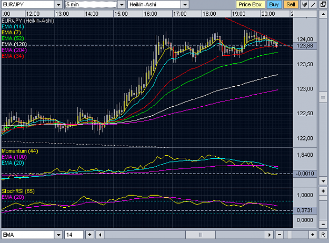
Task: Click the vertical zoom minus button
Action: tap(323, 225)
